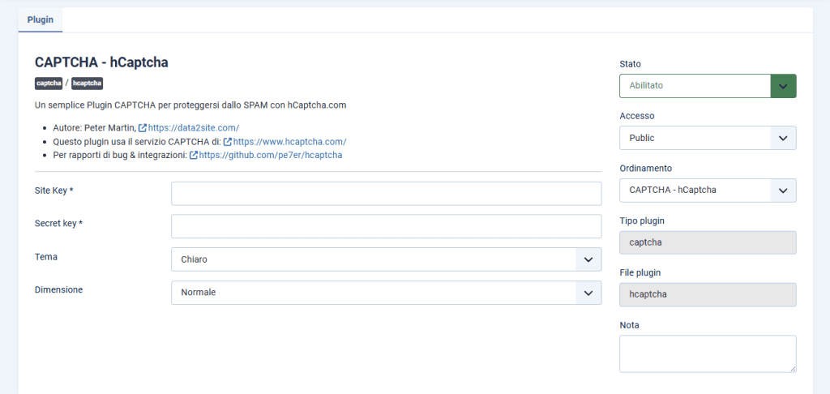Click the File plugin field showing hcaptcha
Screen dimensions: 830x394
click(708, 295)
